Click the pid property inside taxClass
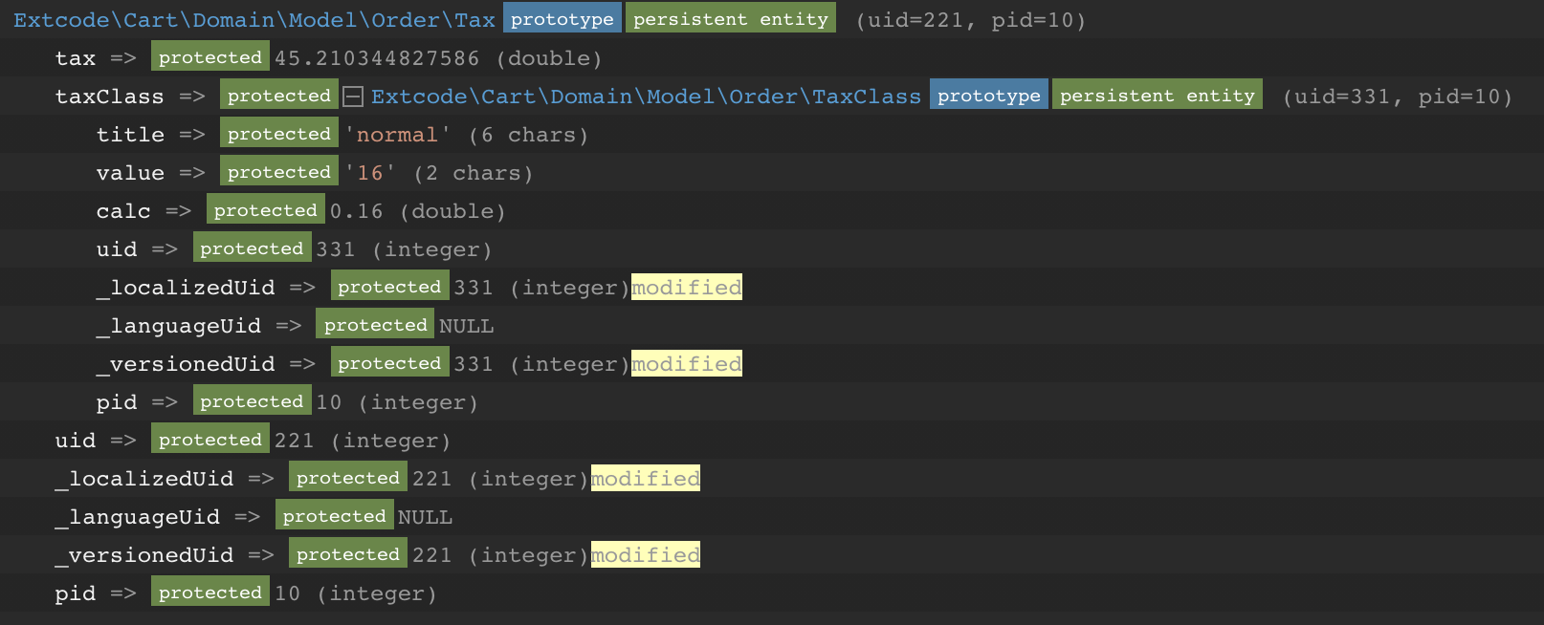 coord(117,402)
